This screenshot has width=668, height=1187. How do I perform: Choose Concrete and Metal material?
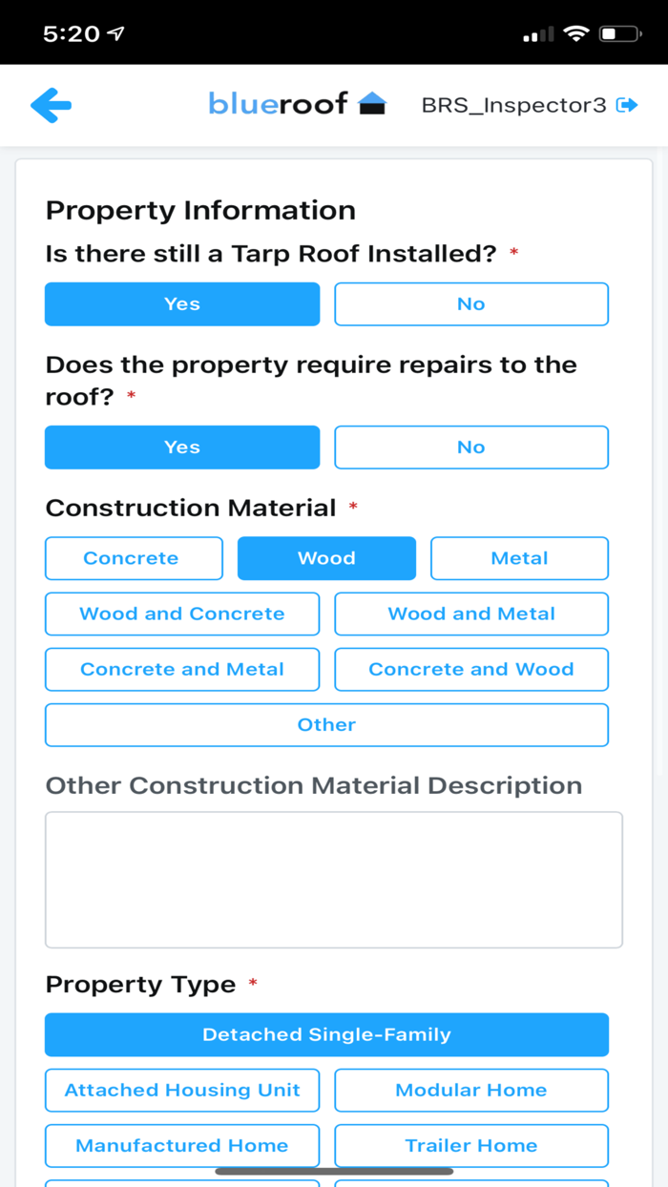pyautogui.click(x=181, y=669)
